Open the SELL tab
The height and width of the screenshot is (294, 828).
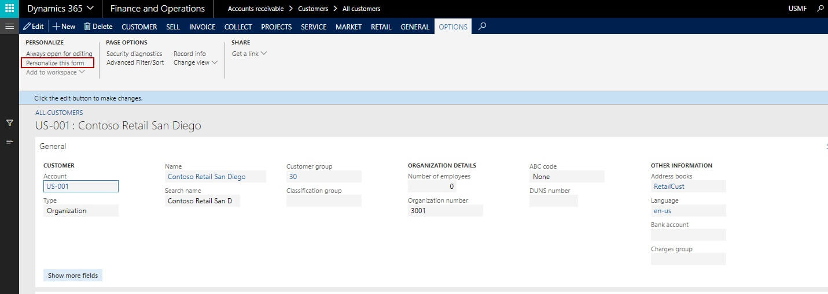click(173, 27)
